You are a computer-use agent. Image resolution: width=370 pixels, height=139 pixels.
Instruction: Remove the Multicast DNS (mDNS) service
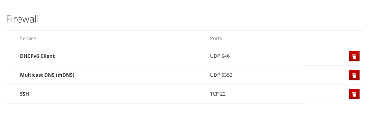(x=354, y=75)
